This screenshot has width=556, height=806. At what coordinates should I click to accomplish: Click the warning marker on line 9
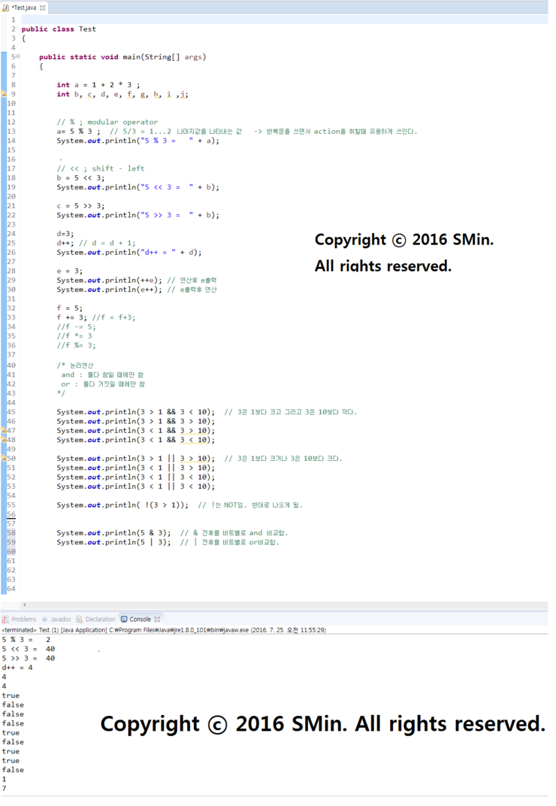tap(4, 94)
